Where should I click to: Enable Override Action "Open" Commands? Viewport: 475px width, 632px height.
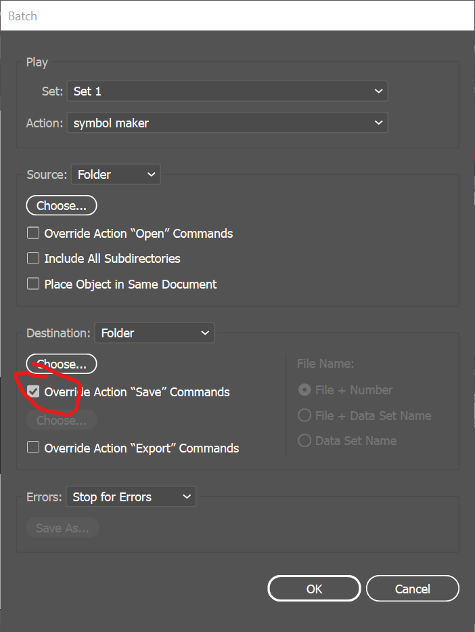tap(32, 232)
